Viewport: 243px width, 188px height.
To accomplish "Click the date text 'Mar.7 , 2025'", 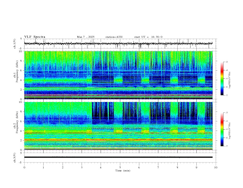I will pos(86,37).
